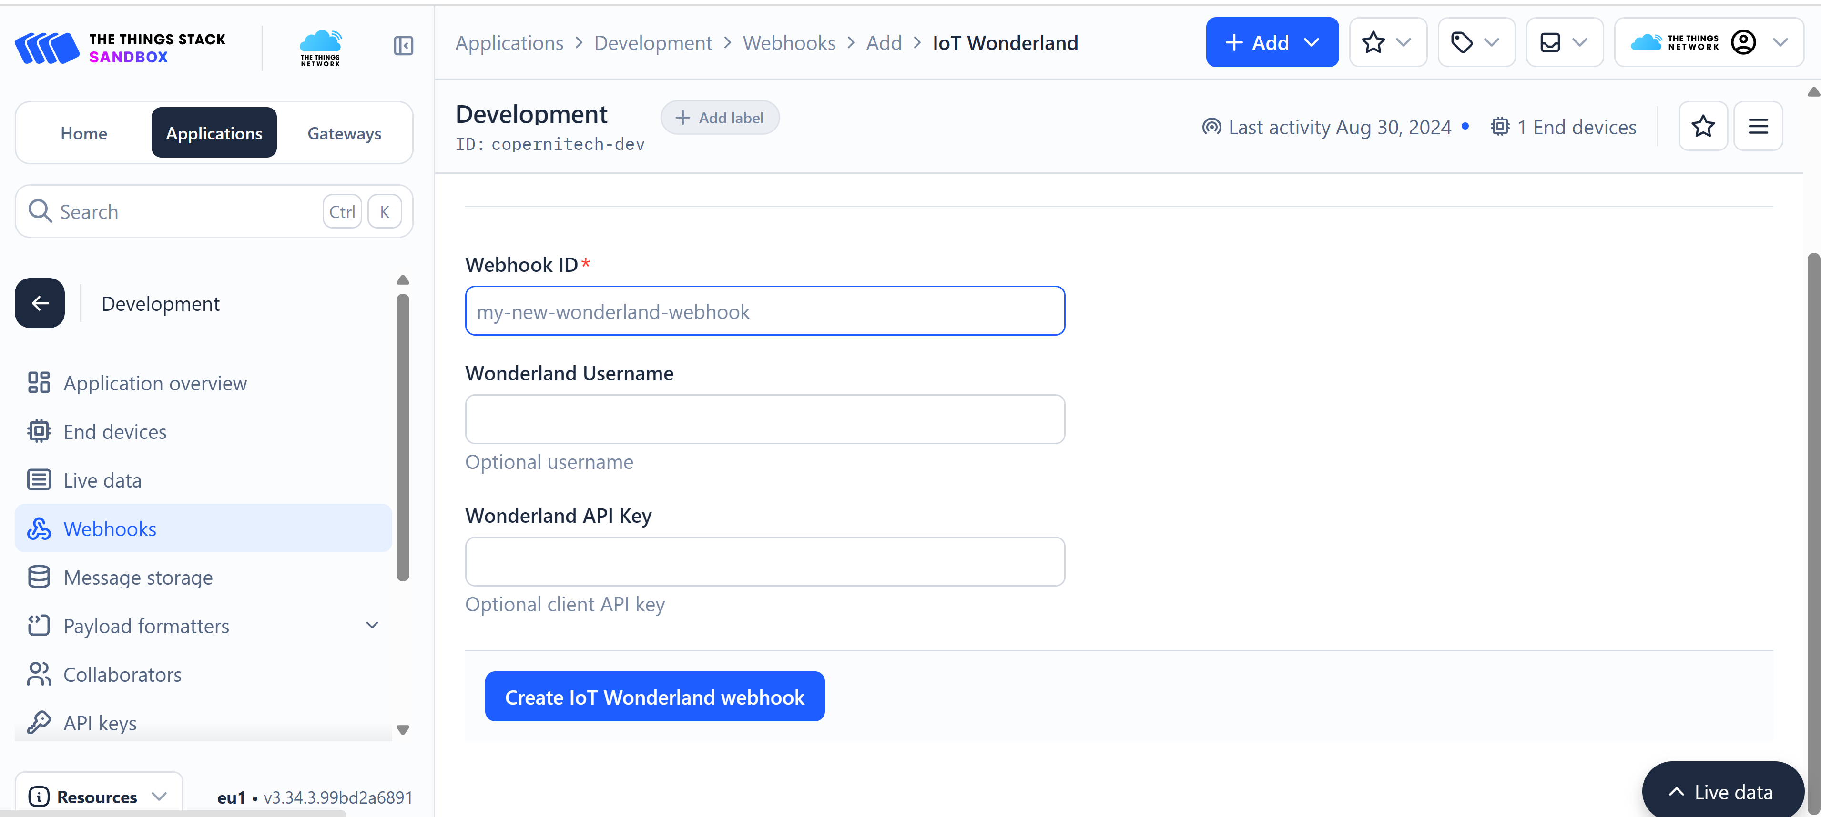
Task: Open Live data from the sidebar
Action: pyautogui.click(x=102, y=479)
